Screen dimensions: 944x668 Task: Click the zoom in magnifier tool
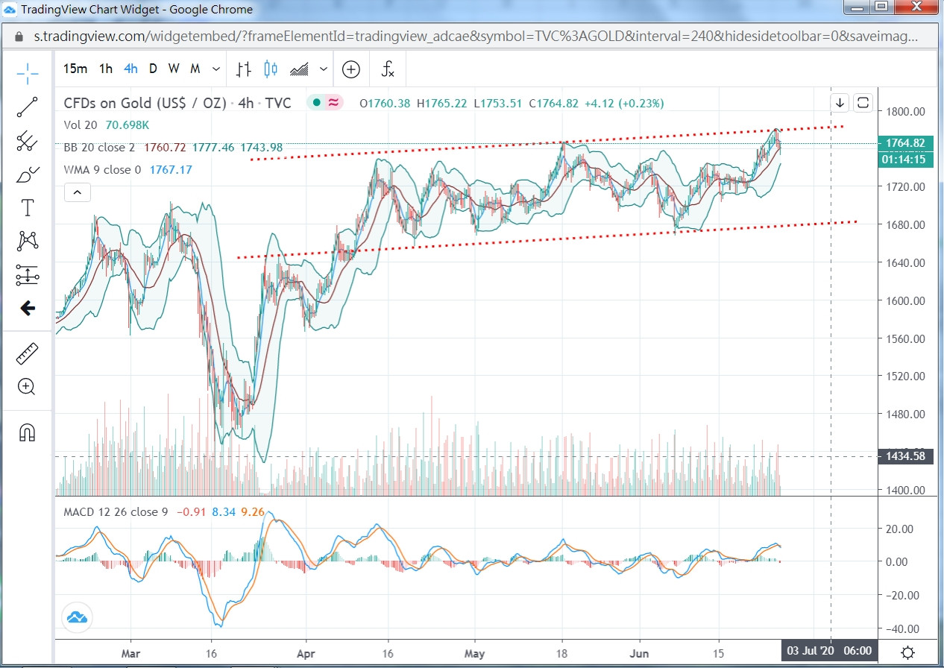click(x=28, y=386)
